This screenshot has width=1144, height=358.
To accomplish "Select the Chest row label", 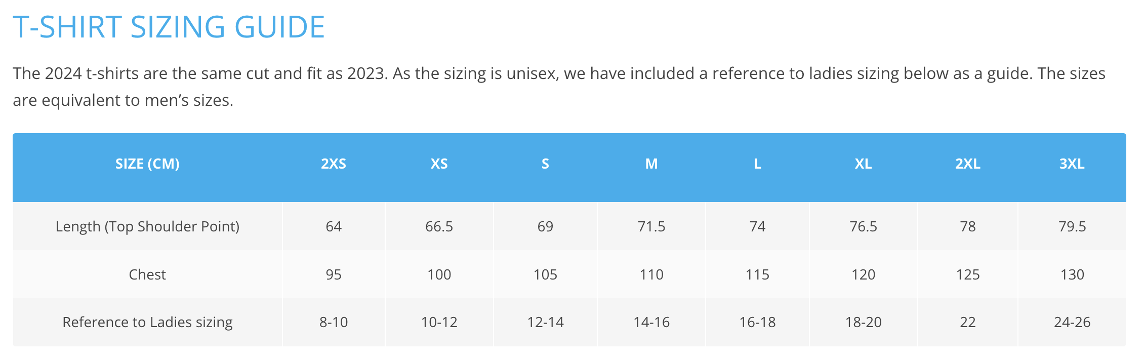I will [147, 274].
